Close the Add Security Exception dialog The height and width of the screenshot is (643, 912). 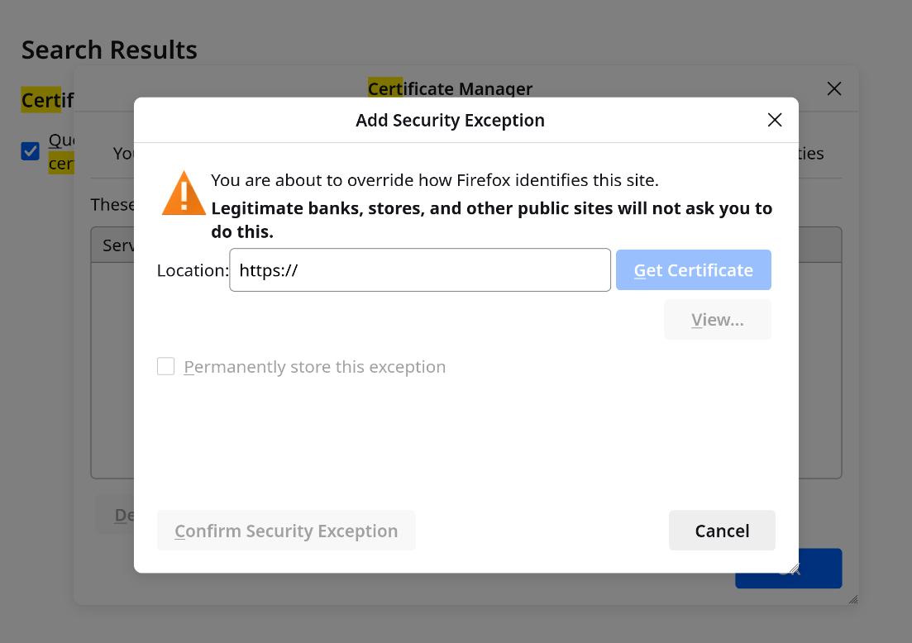pos(774,120)
